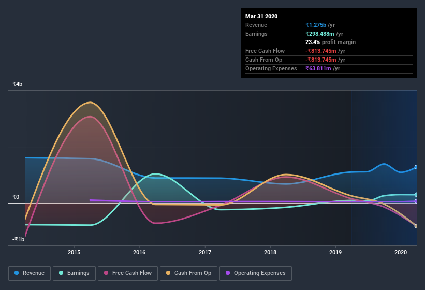Toggle the Operating Expenses legend button

pos(256,273)
